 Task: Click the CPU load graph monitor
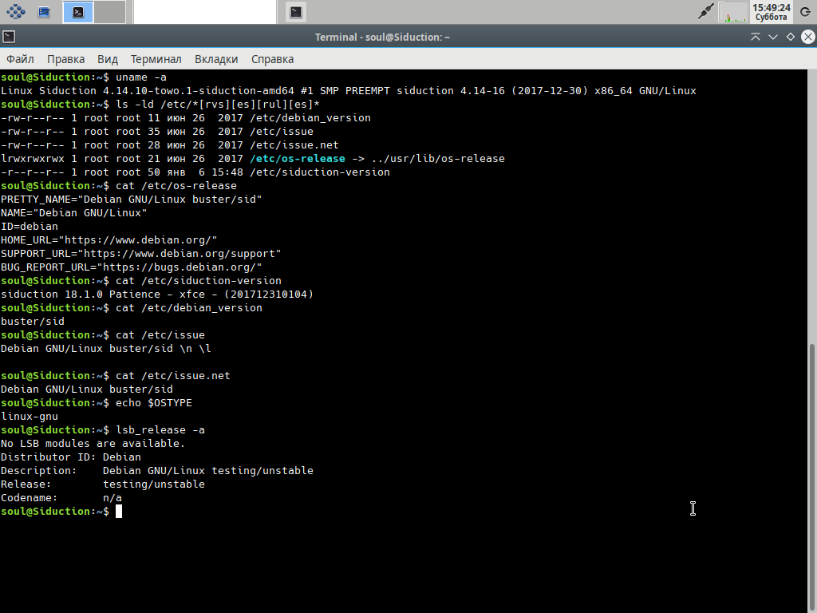click(x=732, y=12)
